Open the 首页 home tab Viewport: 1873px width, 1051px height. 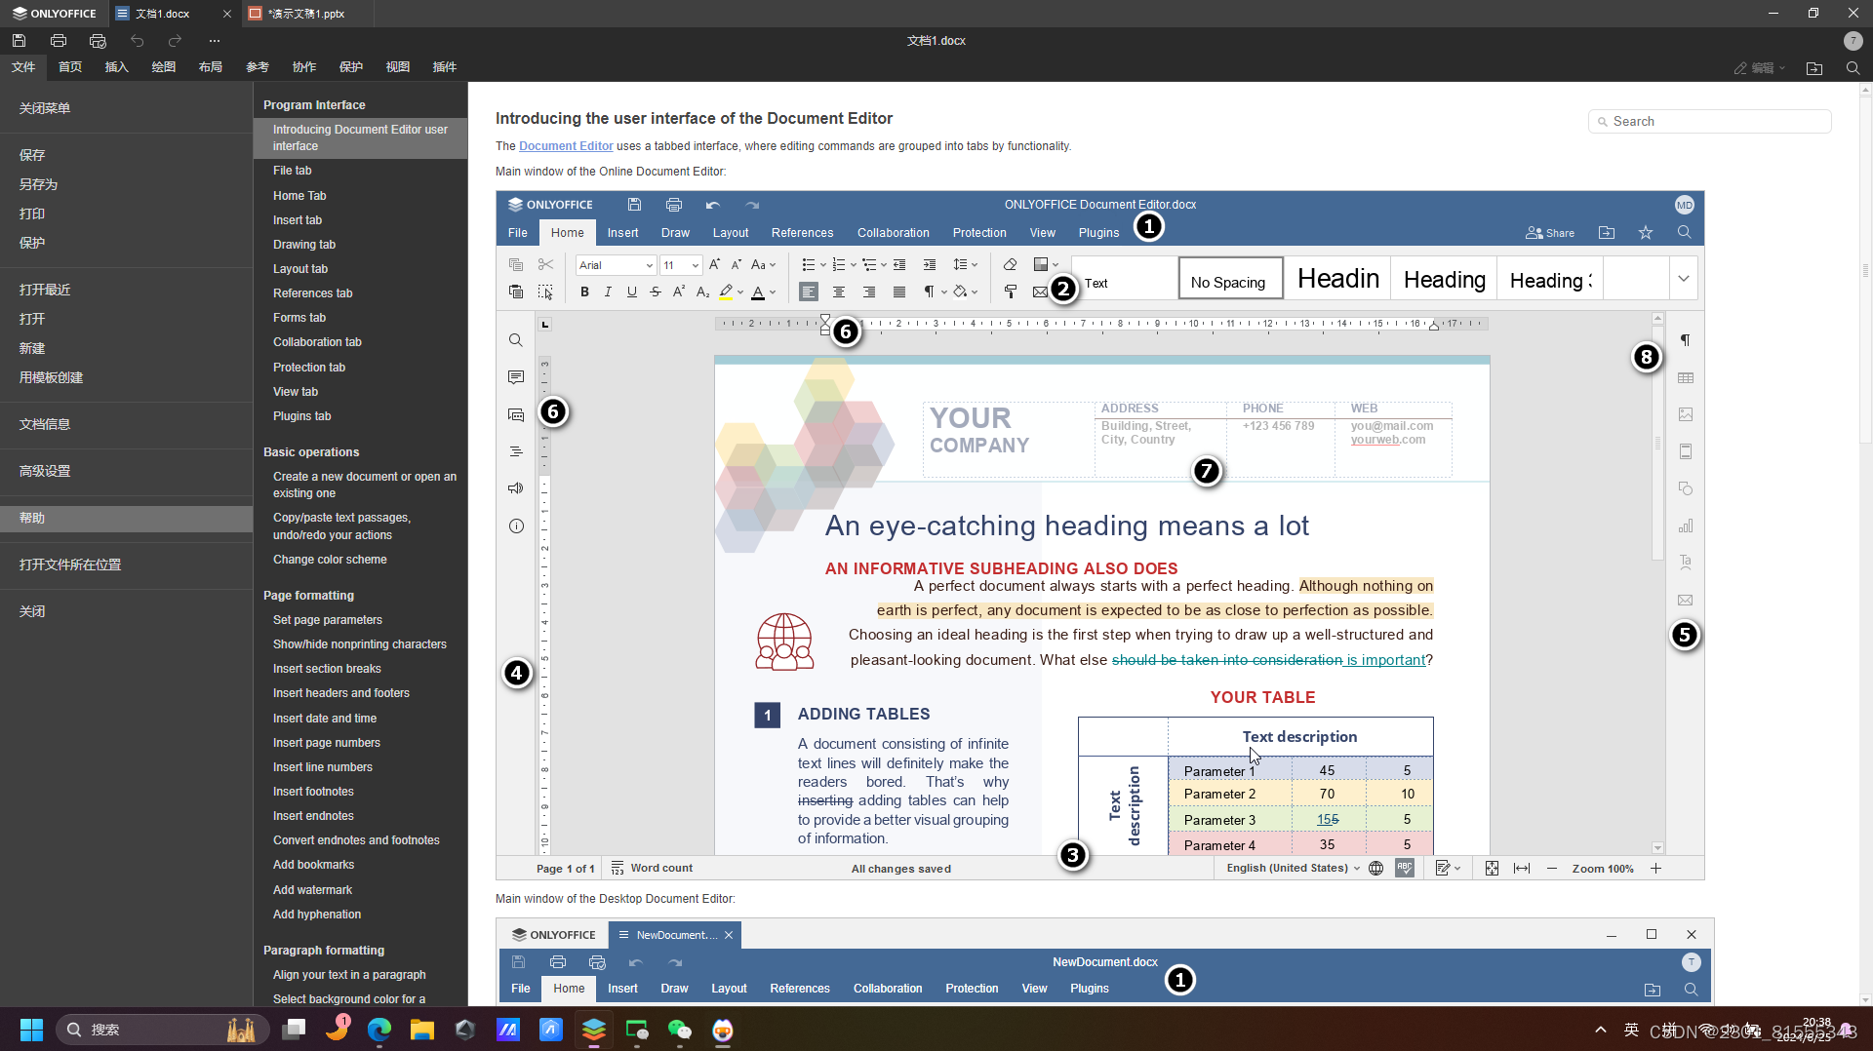tap(70, 67)
